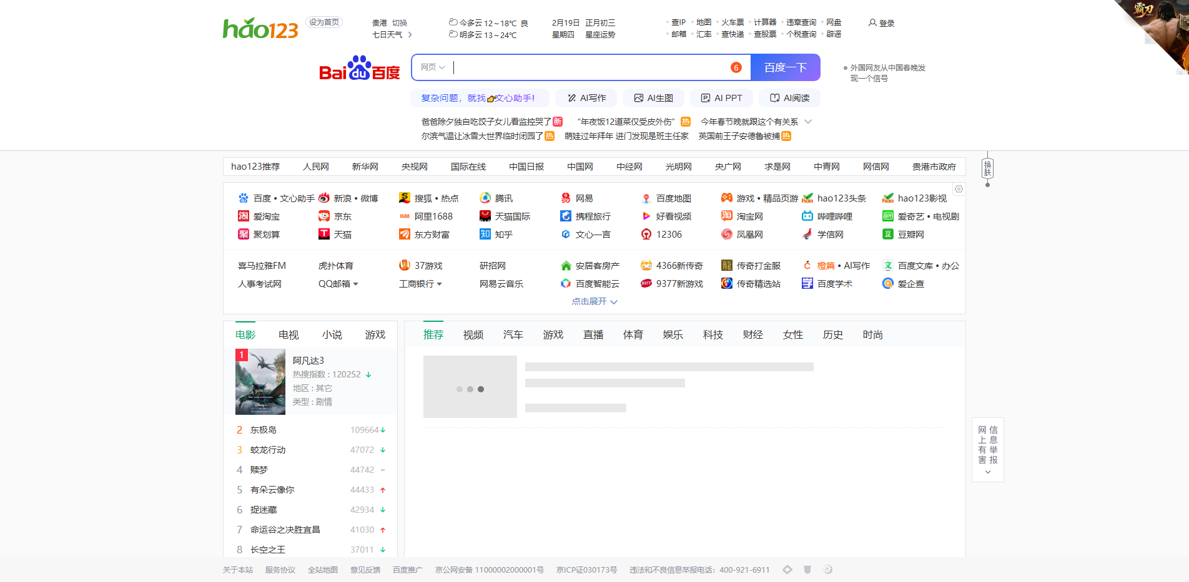Click the 登录 login link

click(886, 22)
